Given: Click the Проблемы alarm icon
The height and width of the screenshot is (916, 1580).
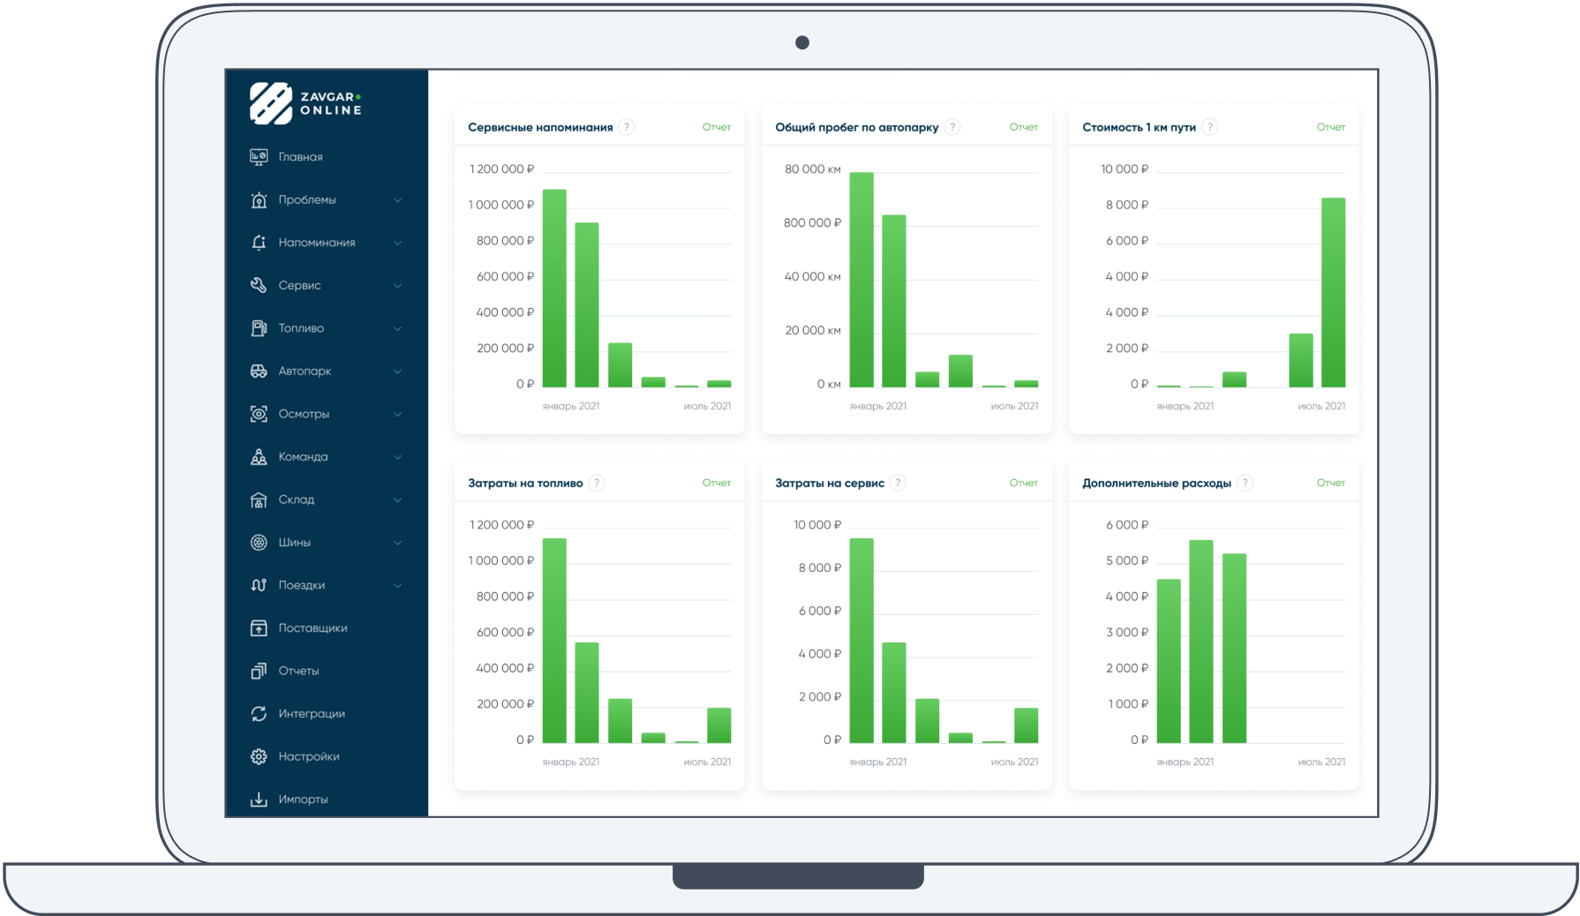Looking at the screenshot, I should [x=259, y=200].
